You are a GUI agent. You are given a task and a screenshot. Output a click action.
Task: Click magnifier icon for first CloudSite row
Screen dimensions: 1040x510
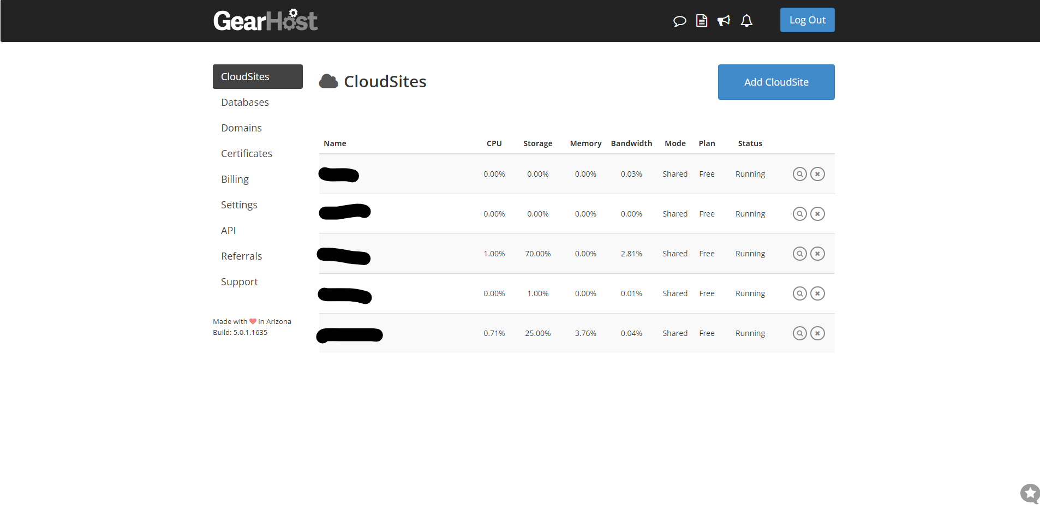coord(799,174)
